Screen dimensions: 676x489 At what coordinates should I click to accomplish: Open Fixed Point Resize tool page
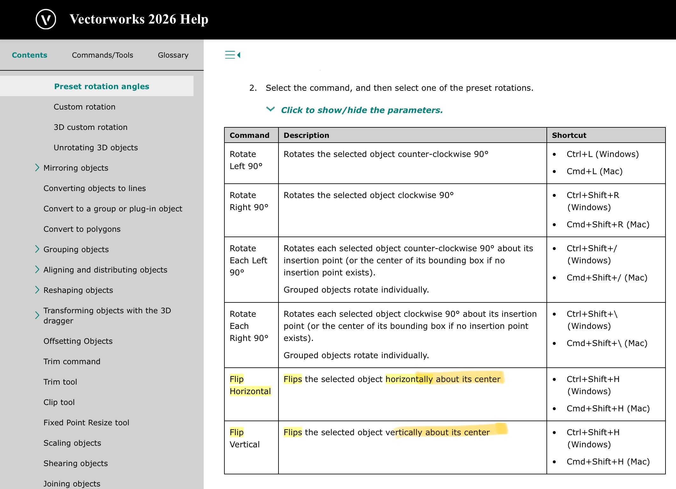click(x=86, y=422)
